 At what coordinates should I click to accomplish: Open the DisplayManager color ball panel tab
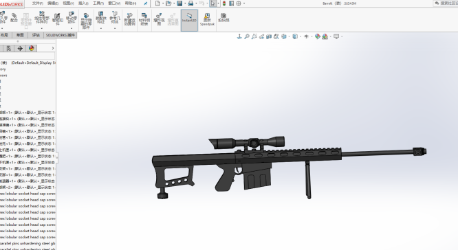[x=31, y=48]
